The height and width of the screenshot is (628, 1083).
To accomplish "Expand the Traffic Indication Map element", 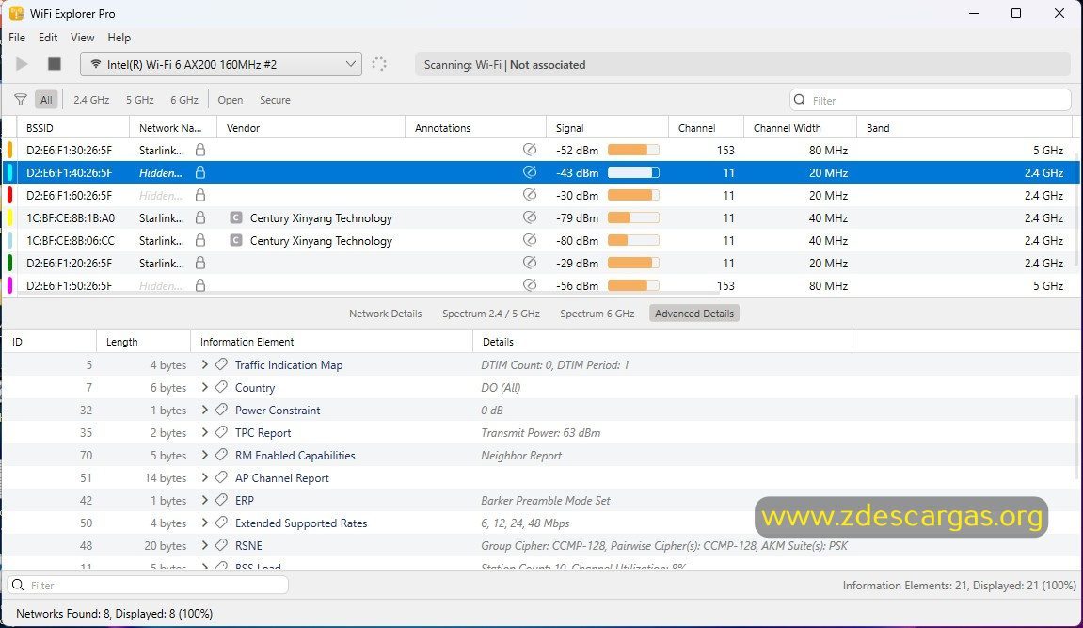I will 204,364.
